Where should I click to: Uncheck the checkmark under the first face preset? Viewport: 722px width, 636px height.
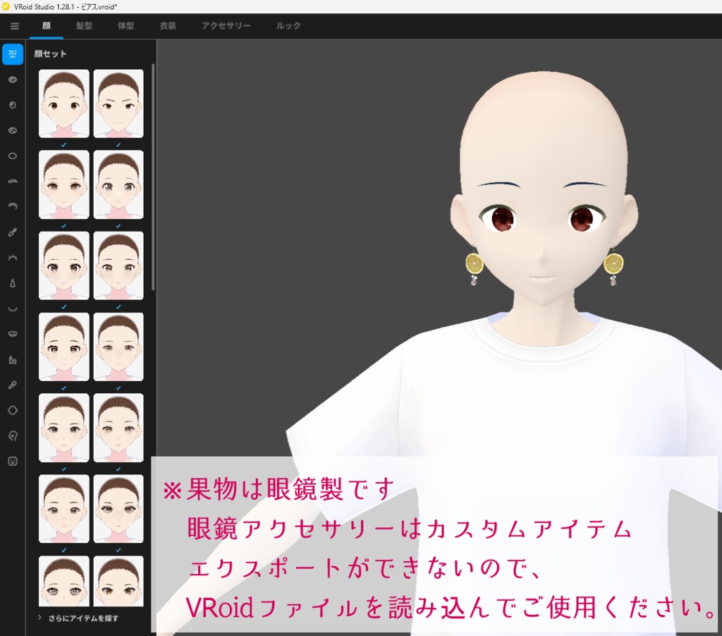pyautogui.click(x=63, y=143)
